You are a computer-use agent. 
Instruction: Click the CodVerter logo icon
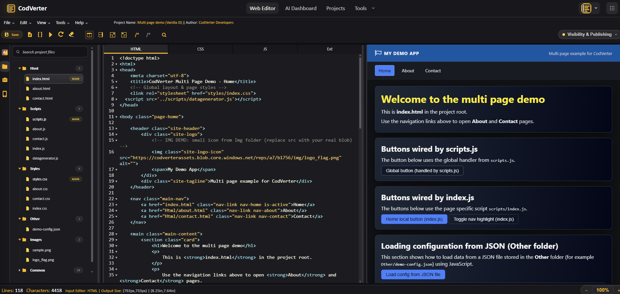pos(11,8)
